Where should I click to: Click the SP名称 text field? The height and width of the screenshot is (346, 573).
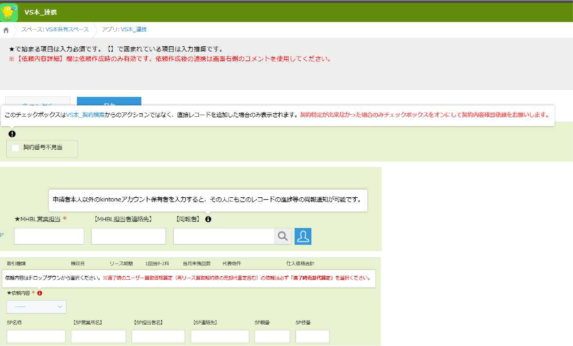coord(36,336)
